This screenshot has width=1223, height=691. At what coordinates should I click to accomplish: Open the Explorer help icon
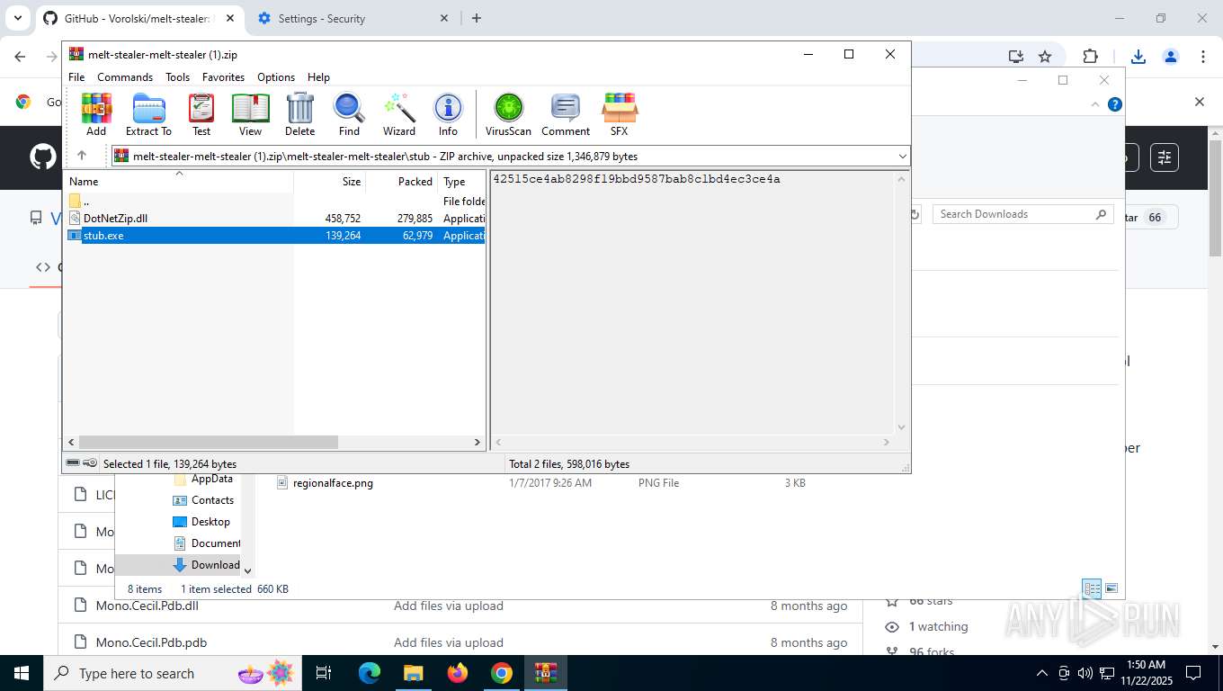(x=1115, y=104)
